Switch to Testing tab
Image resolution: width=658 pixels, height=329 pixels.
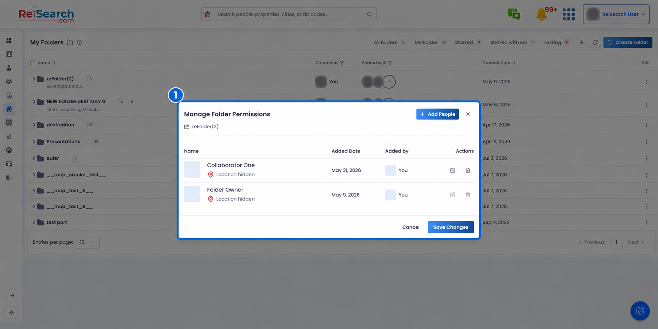(556, 42)
